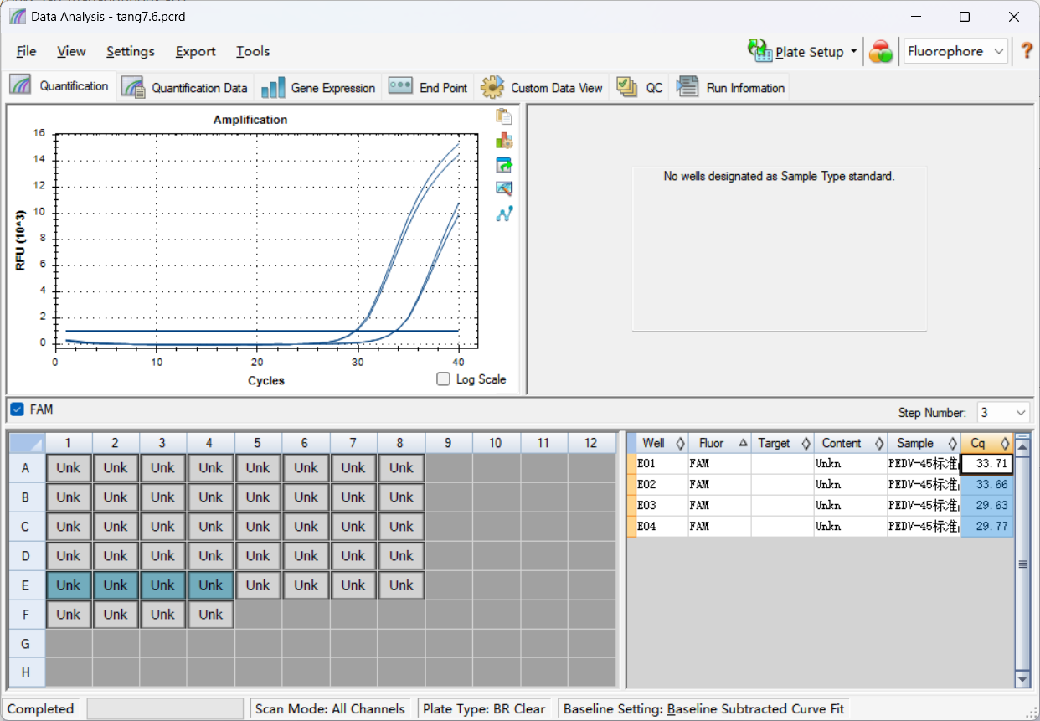
Task: Click Scan Mode: All Channels status
Action: click(330, 709)
